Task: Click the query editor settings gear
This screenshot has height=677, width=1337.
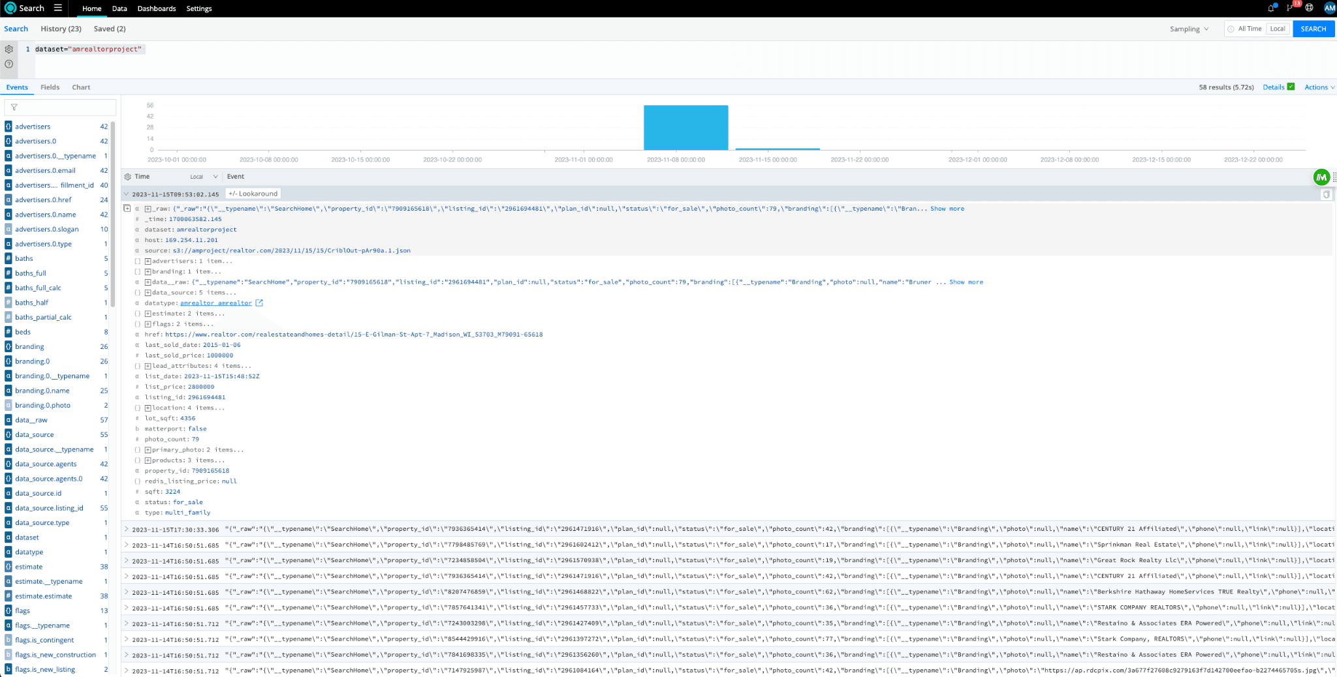Action: pos(9,50)
